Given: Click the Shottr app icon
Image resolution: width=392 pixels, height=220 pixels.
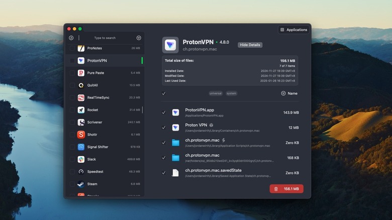Looking at the screenshot, I should (81, 135).
